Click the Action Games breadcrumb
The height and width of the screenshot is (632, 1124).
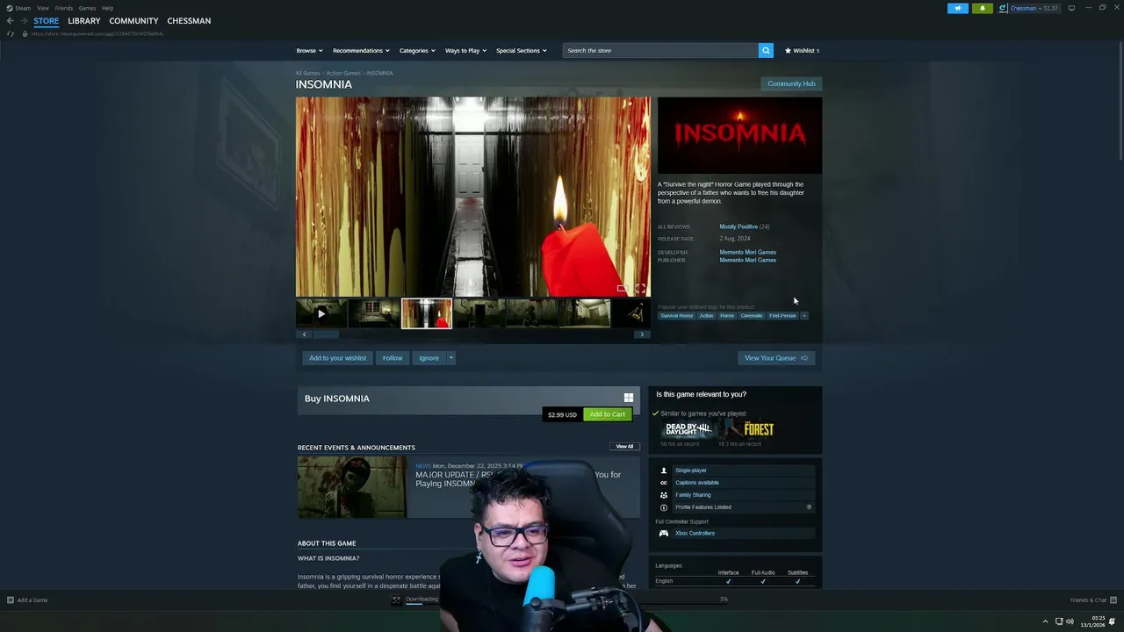[x=343, y=73]
